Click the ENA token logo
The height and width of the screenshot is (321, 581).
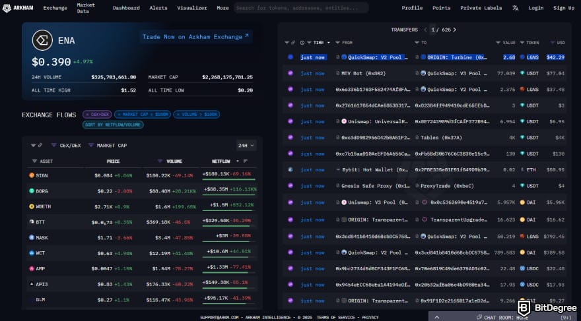[42, 40]
